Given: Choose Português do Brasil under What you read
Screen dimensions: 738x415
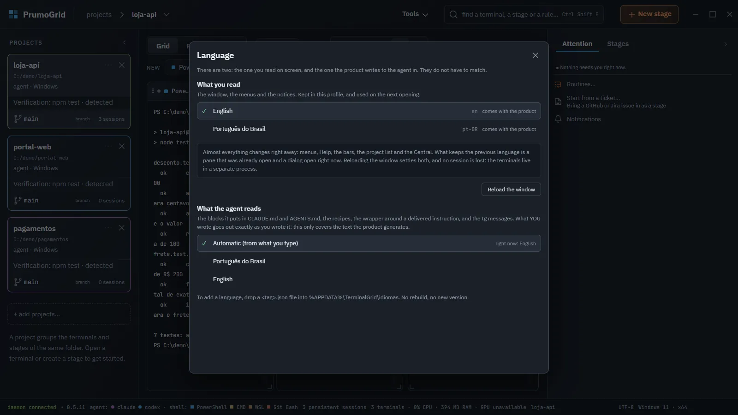Looking at the screenshot, I should coord(369,129).
